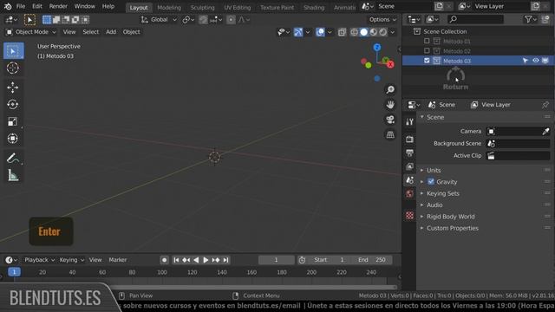Open the Playback dropdown
Screen dimensions: 555x312
pos(39,260)
